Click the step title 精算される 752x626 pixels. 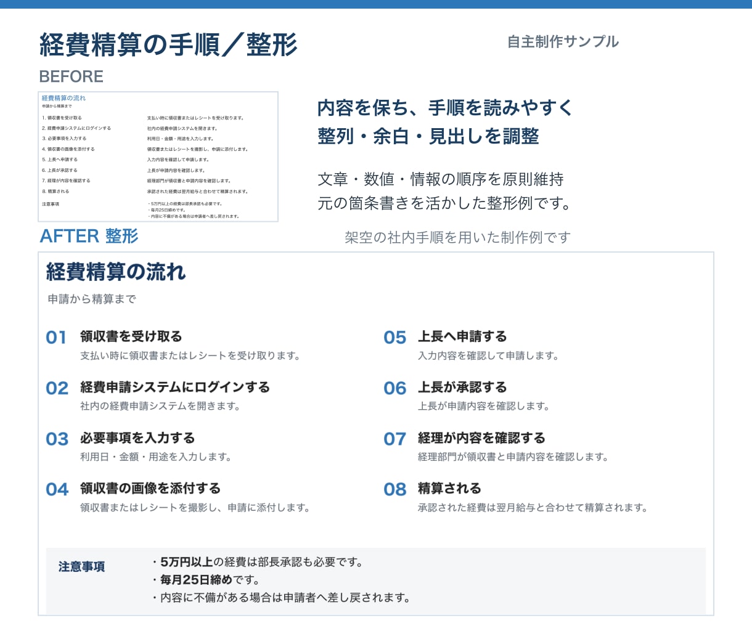(x=449, y=489)
